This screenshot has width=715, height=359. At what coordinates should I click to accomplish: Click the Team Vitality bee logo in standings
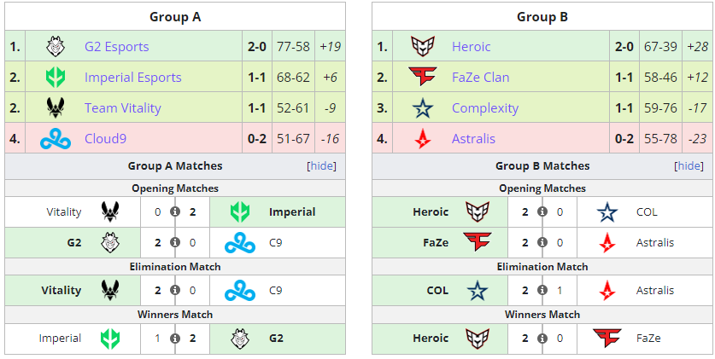point(55,108)
